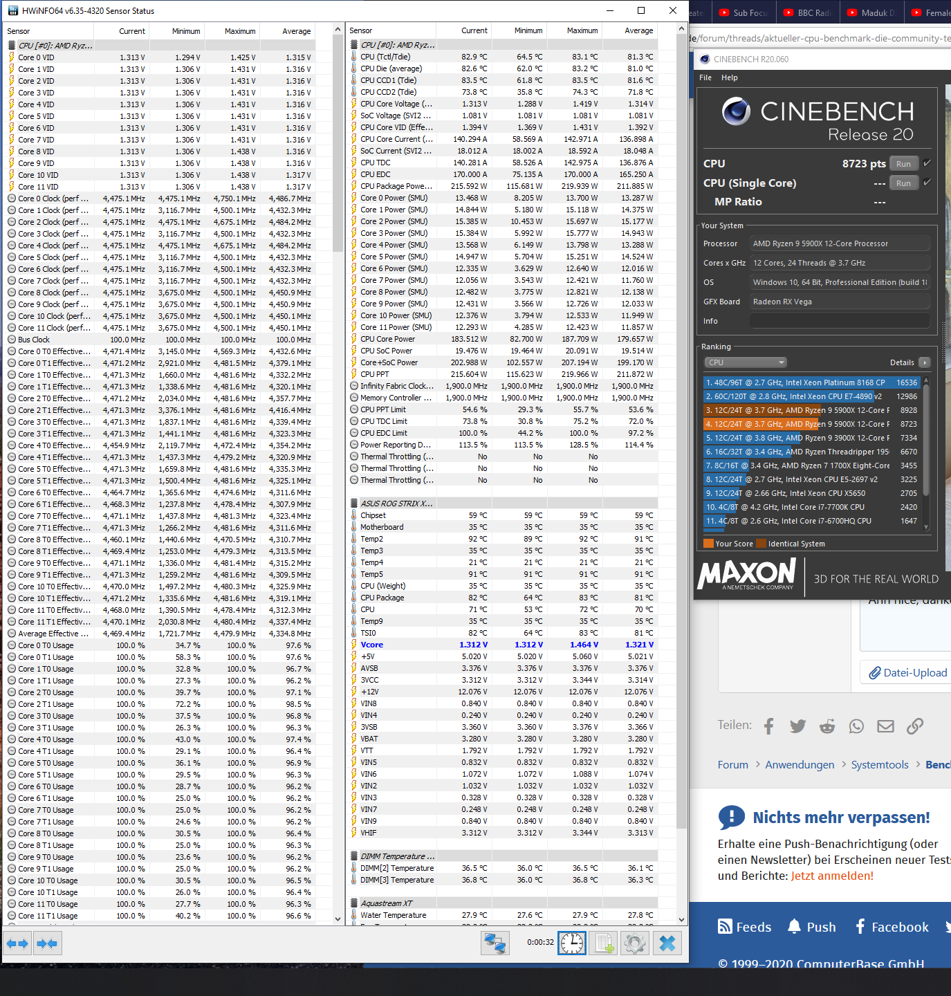Image resolution: width=951 pixels, height=996 pixels.
Task: Expand the ranking Details arrow button
Action: (x=925, y=362)
